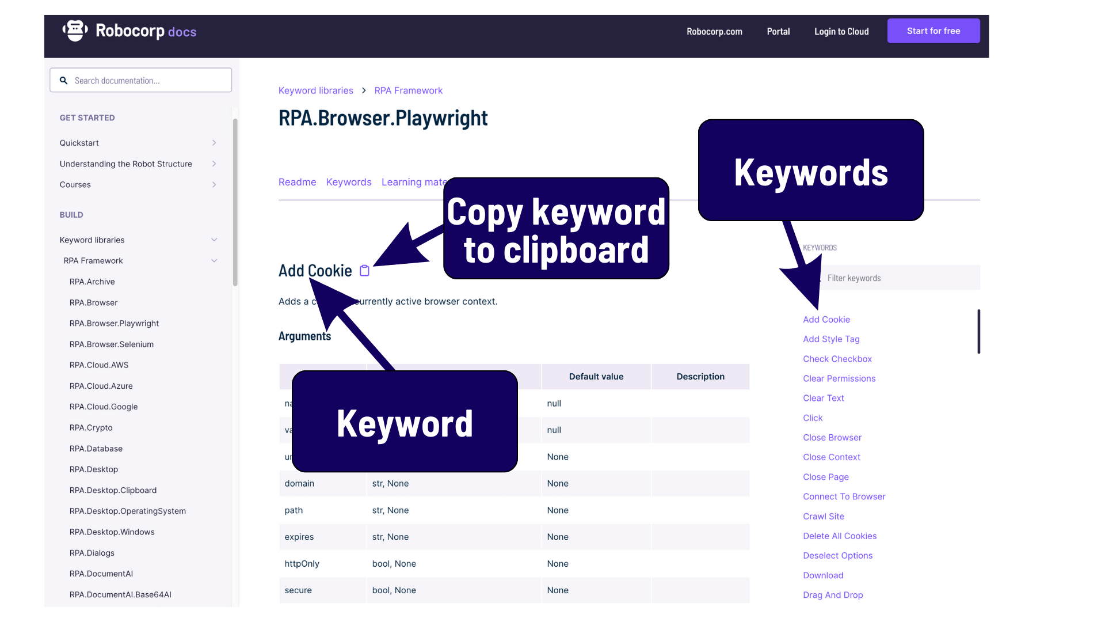Open Quickstart in the sidebar
1105x622 pixels.
79,143
